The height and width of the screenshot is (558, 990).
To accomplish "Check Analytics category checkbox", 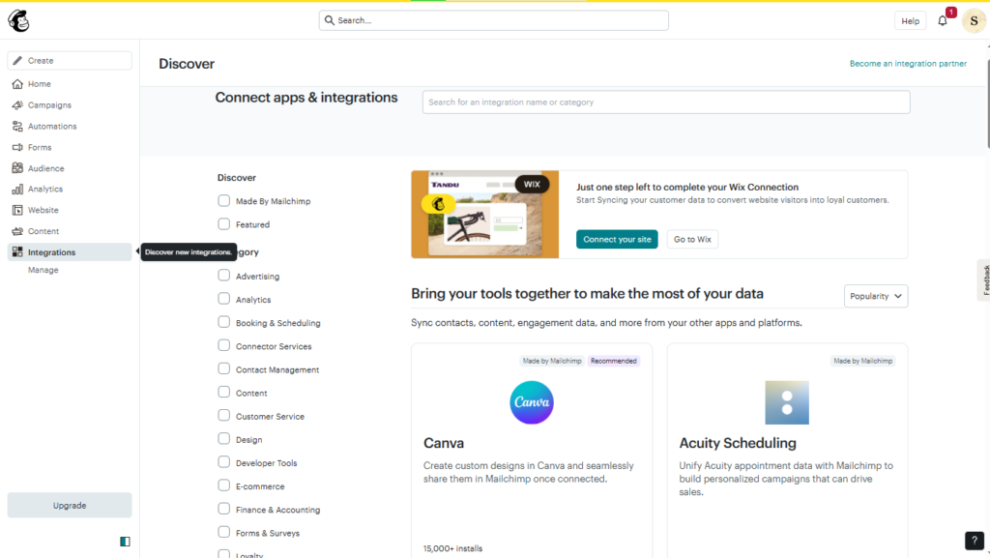I will point(224,299).
